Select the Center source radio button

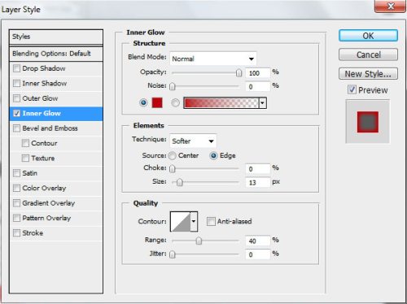tap(172, 155)
